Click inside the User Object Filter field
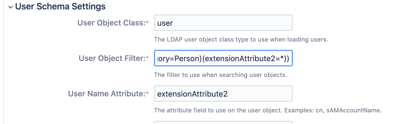Screen dimensions: 394x124 click(223, 58)
